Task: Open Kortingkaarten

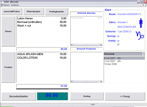Action: click(57, 12)
